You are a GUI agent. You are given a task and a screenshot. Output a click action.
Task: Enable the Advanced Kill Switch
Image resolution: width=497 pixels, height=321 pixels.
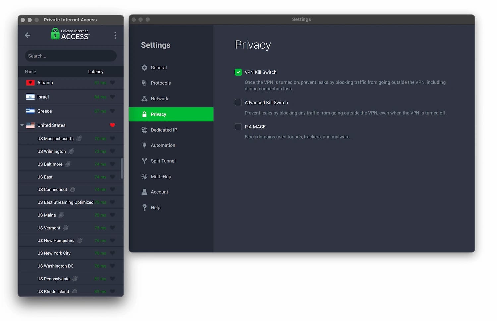tap(238, 102)
